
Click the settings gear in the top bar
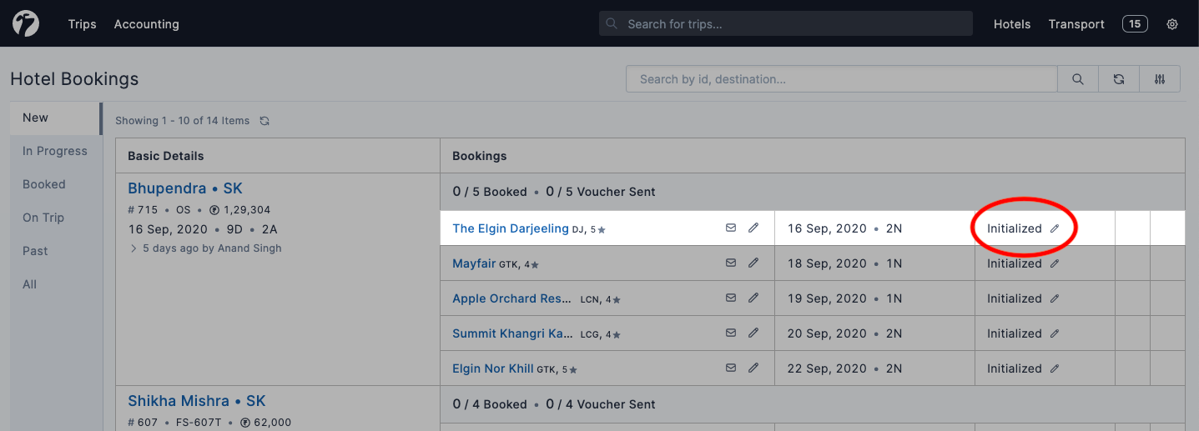click(x=1172, y=24)
